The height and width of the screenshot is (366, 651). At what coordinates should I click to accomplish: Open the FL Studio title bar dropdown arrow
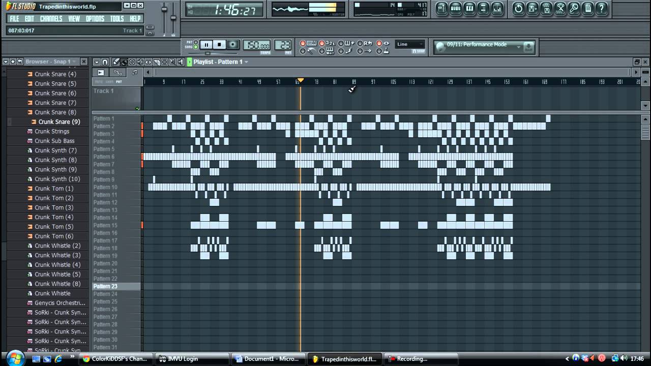[126, 6]
